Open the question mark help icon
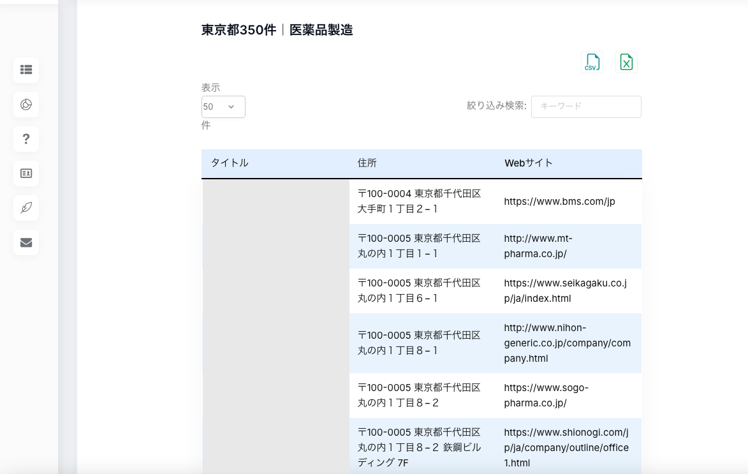Image resolution: width=748 pixels, height=474 pixels. tap(26, 139)
